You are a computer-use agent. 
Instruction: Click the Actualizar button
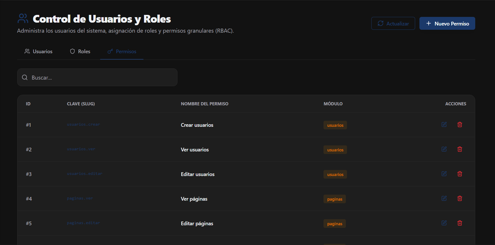393,23
